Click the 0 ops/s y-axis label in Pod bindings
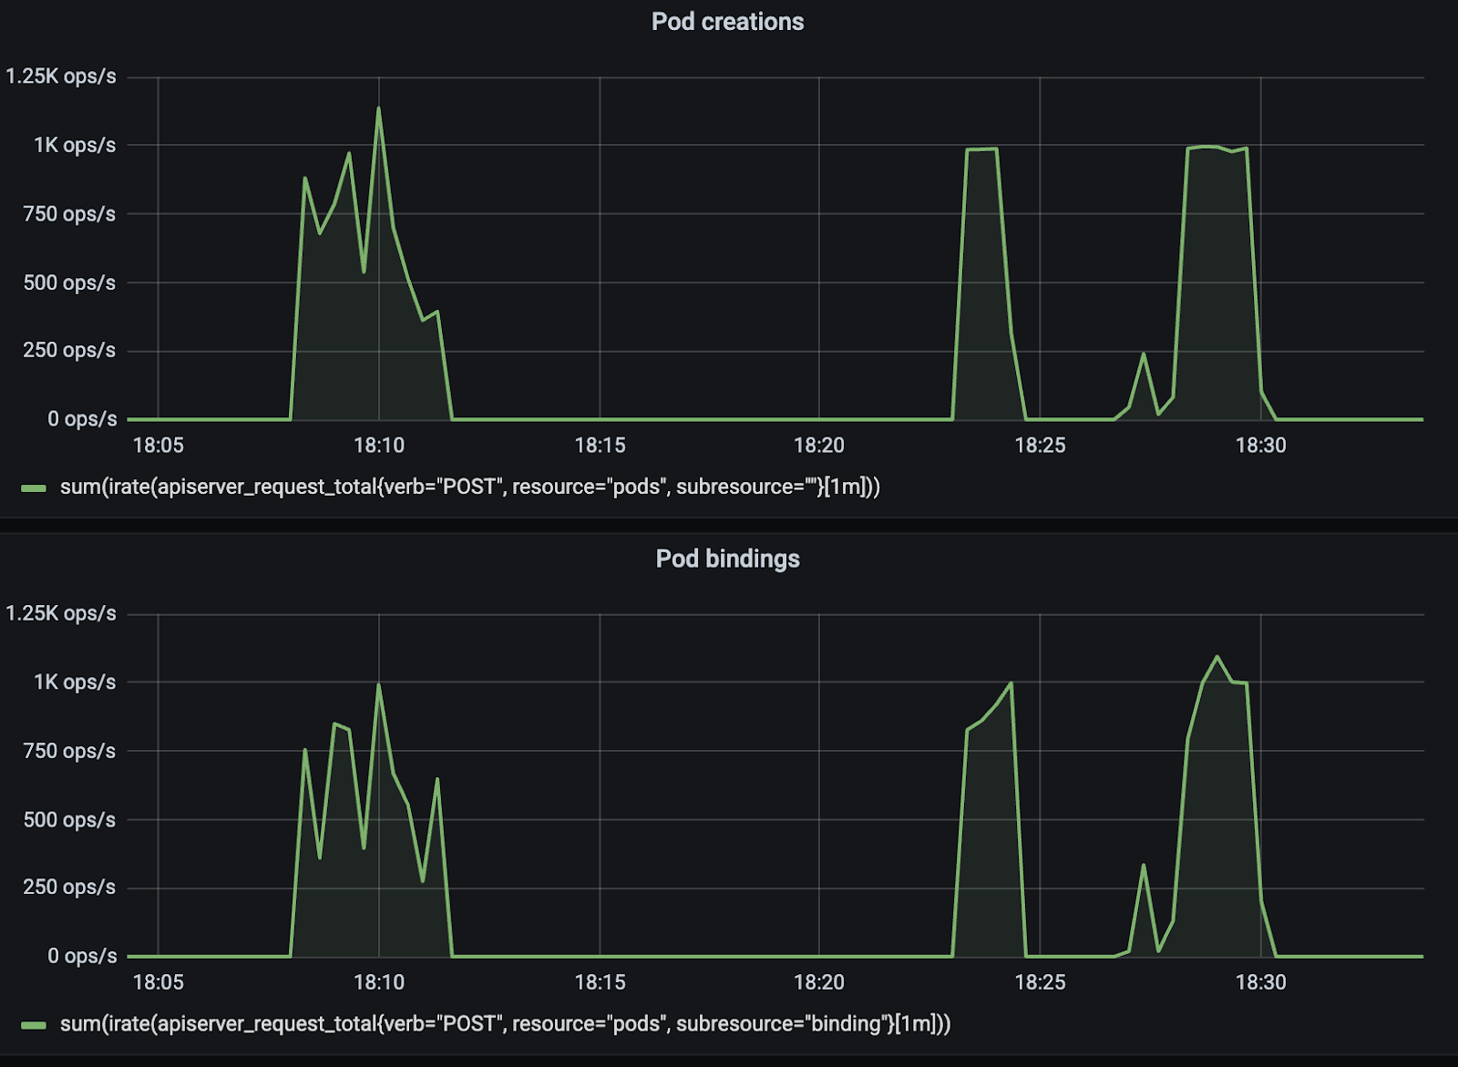This screenshot has height=1067, width=1458. click(x=82, y=956)
